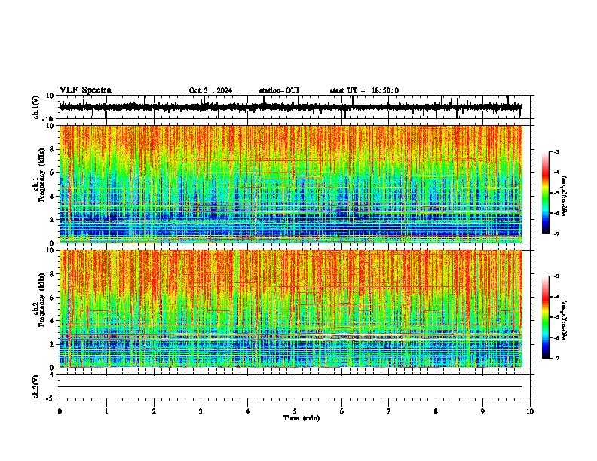597x461 pixels.
Task: Click the "VLF Spectra" plot title
Action: [x=85, y=90]
